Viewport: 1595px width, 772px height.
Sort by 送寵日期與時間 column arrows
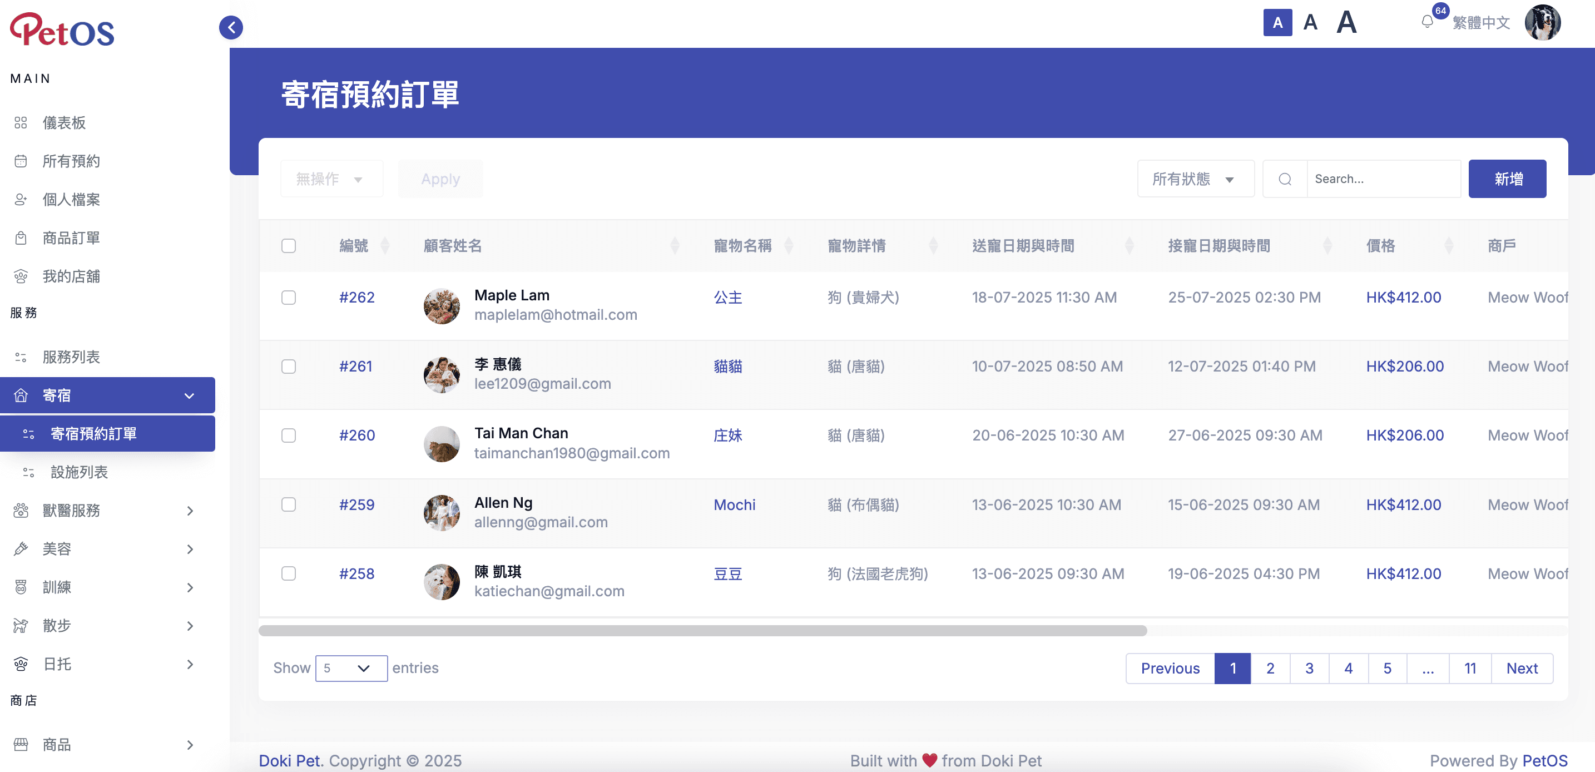click(x=1129, y=246)
